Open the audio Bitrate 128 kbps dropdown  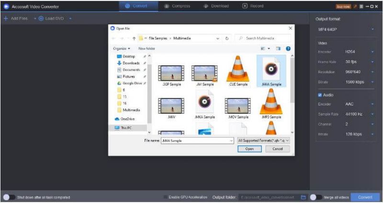click(x=360, y=134)
